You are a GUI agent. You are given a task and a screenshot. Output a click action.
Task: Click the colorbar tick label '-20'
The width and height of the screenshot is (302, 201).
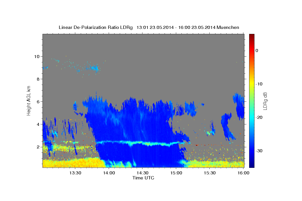259,117
